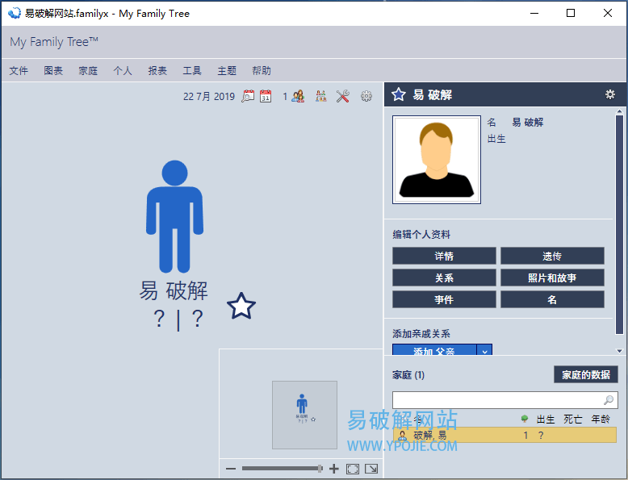Viewport: 628px width, 480px height.
Task: Open the family tree chart icon
Action: click(x=321, y=97)
